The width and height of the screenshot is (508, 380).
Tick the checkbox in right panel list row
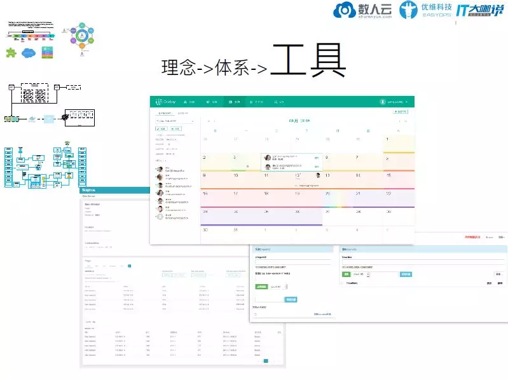[343, 283]
